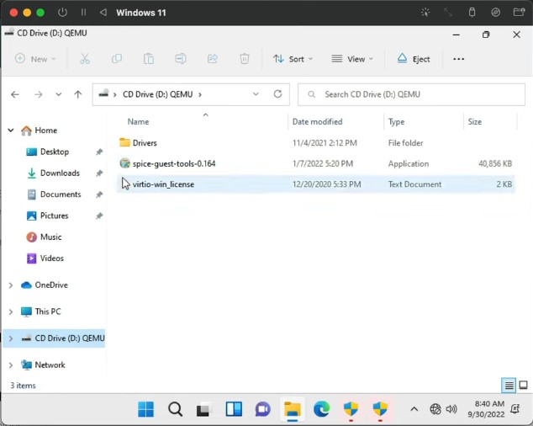Click the Cut scissors icon in toolbar

click(85, 59)
